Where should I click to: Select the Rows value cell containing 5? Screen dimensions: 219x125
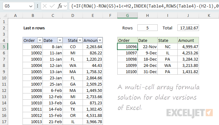pyautogui.click(x=147, y=28)
